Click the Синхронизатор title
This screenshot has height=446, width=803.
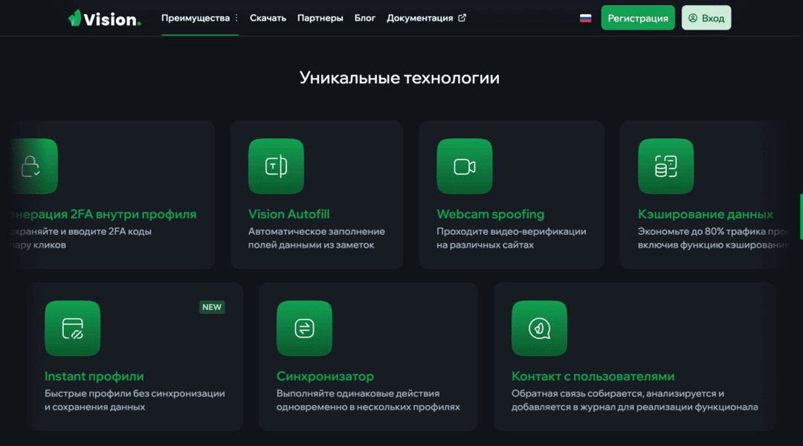click(x=325, y=376)
